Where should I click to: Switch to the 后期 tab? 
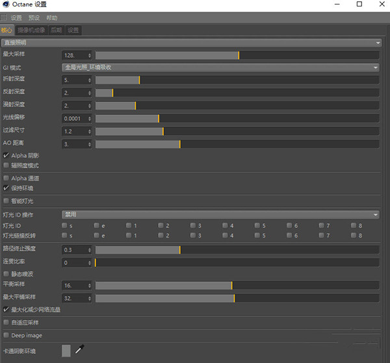click(x=57, y=30)
